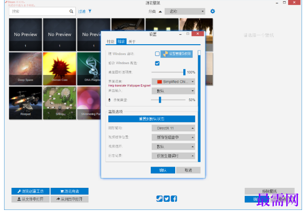
Task: Open the video loop dropdown
Action: (x=173, y=147)
